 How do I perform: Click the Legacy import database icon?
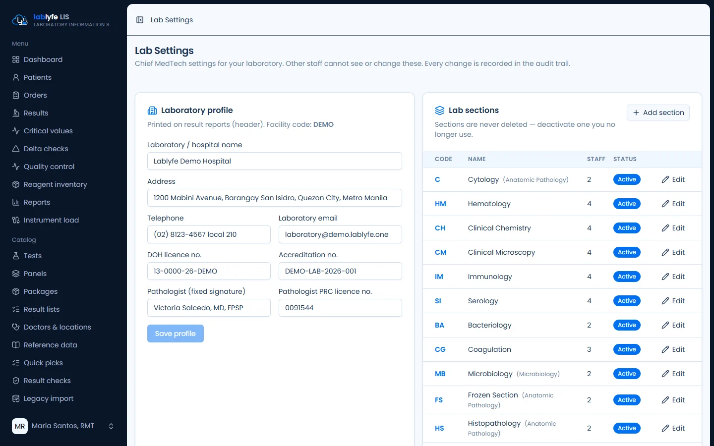coord(16,398)
